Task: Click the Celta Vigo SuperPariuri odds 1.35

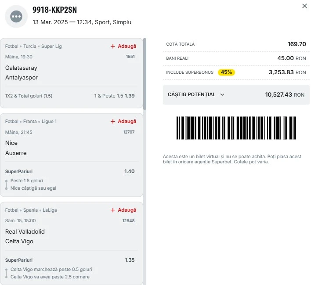Action: (x=130, y=260)
